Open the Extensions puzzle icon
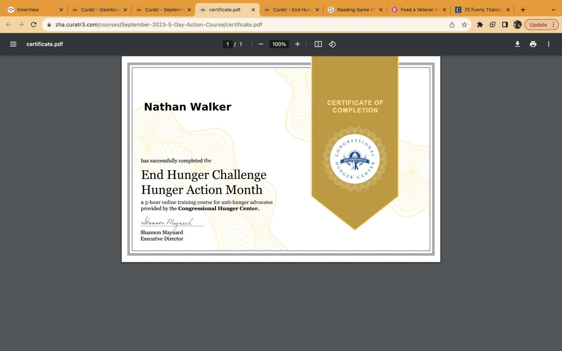The image size is (562, 351). pos(480,25)
